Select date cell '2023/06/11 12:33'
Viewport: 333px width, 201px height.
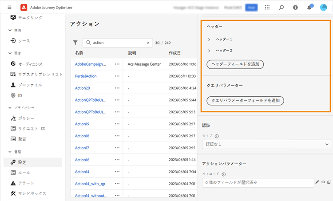pos(182,76)
